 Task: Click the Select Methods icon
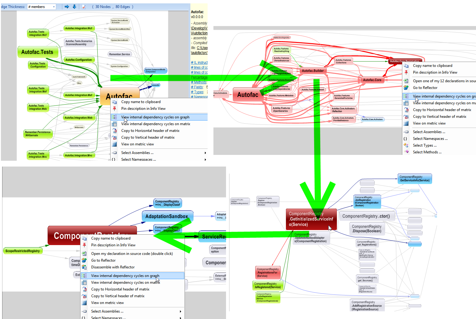click(x=406, y=152)
